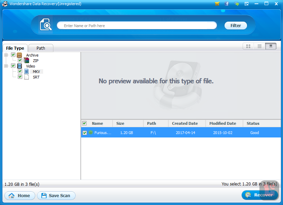The width and height of the screenshot is (283, 205).
Task: Click the green status dot on Furious file
Action: click(x=91, y=133)
